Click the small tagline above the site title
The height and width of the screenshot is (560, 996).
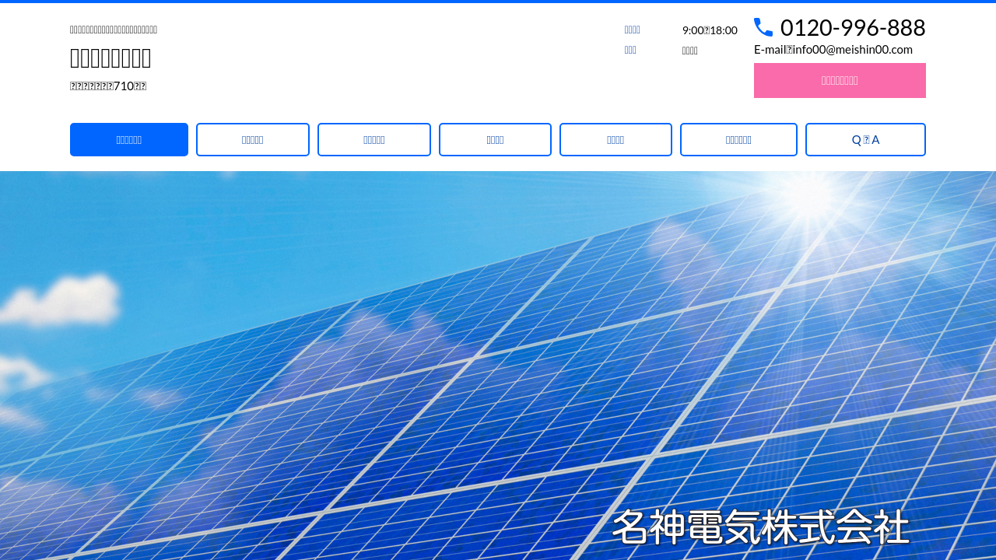coord(114,30)
